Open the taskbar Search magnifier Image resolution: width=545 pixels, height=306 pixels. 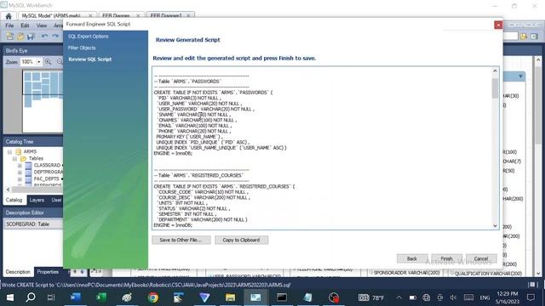coord(31,297)
